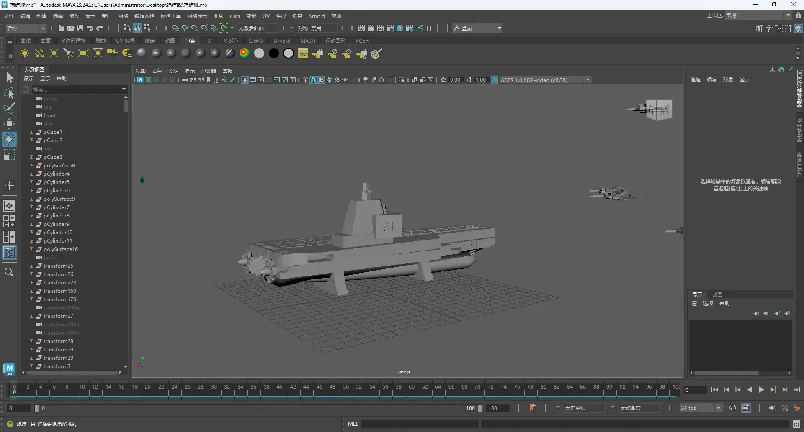
Task: Toggle snap to curves
Action: click(x=185, y=28)
